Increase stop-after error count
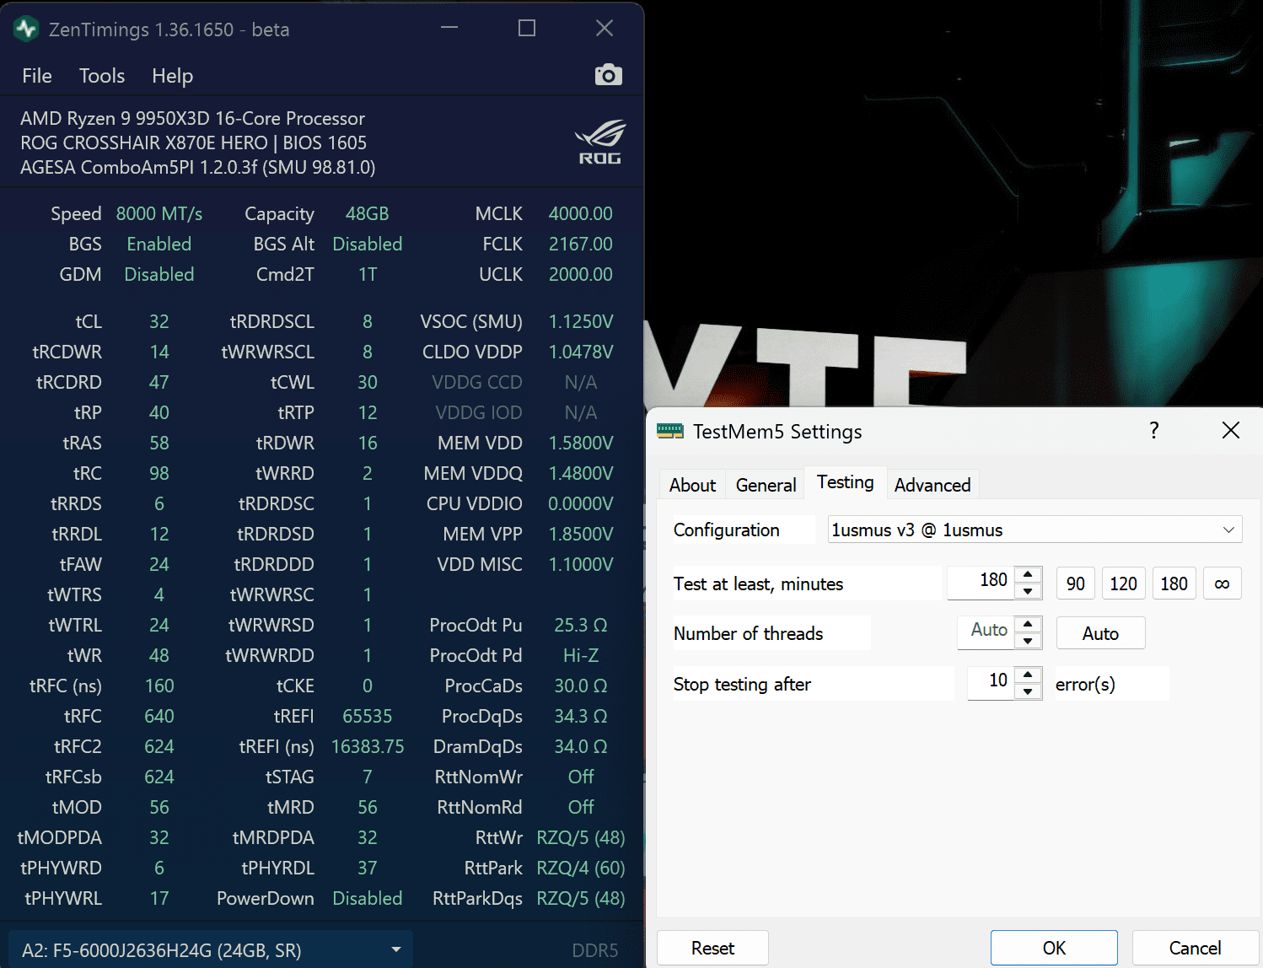1263x968 pixels. point(1028,675)
